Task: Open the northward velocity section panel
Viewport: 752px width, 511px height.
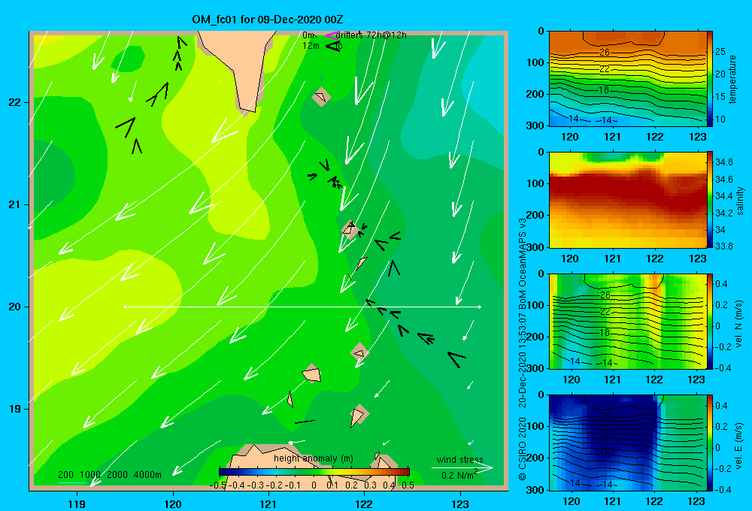Action: coord(628,321)
